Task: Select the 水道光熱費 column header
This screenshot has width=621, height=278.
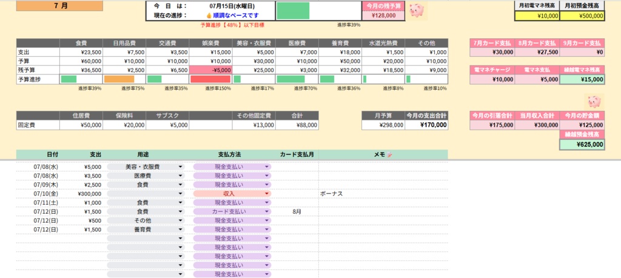Action: click(383, 43)
